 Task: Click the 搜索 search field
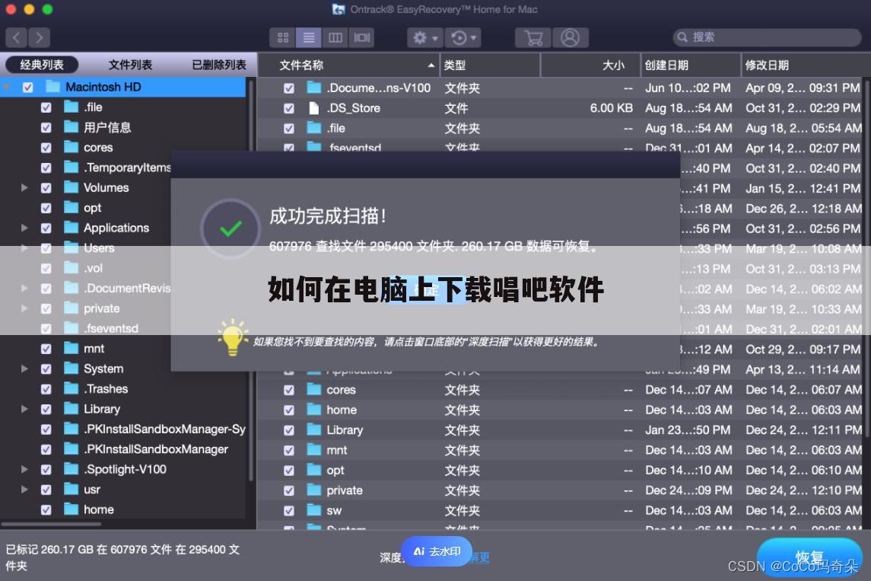pos(767,37)
